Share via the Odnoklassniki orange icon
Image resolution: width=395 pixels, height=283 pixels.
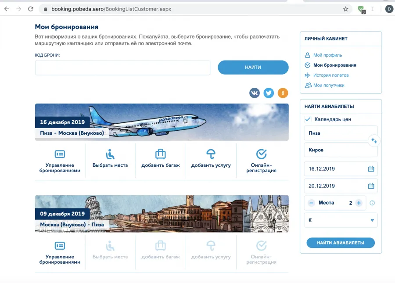[283, 93]
